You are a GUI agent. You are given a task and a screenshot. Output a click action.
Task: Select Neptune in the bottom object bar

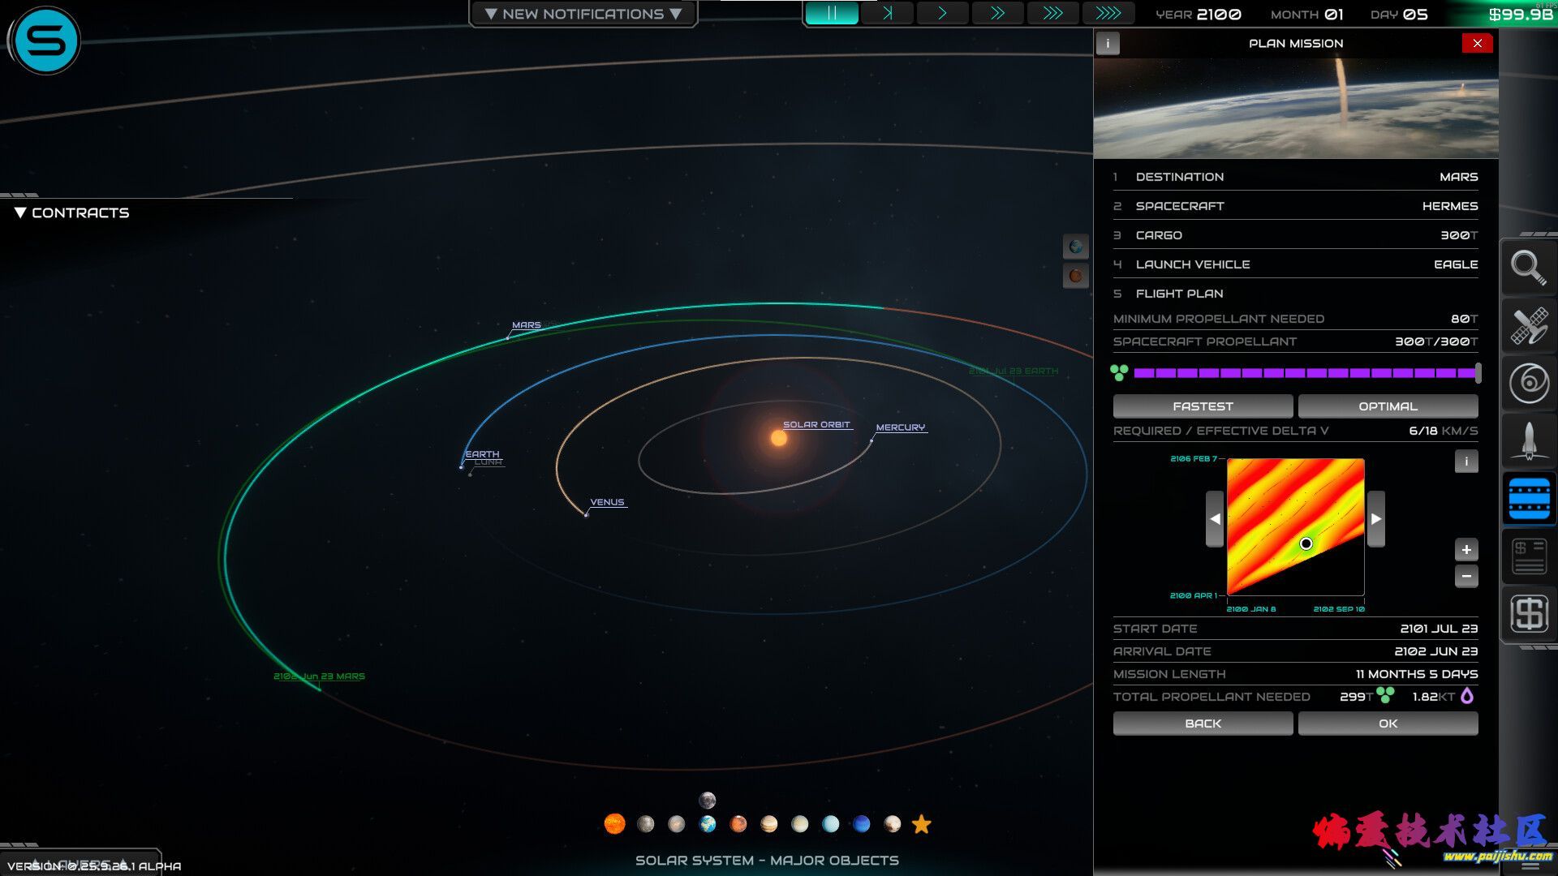(862, 824)
